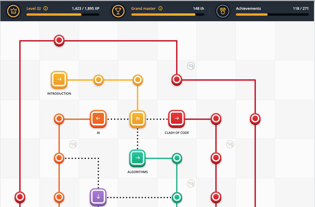Select orange circle node left of purple node
The width and height of the screenshot is (315, 207).
click(x=59, y=197)
